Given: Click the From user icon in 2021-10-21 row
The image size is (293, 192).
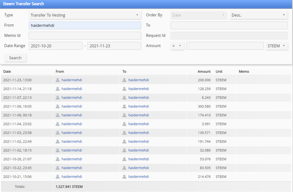Looking at the screenshot, I should [x=58, y=176].
